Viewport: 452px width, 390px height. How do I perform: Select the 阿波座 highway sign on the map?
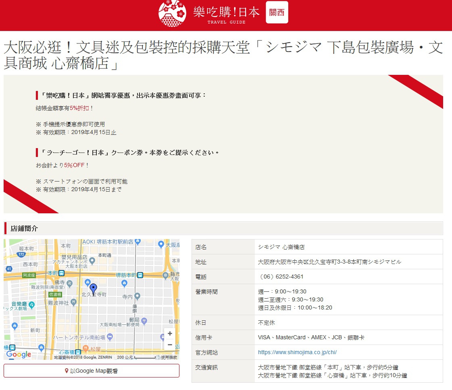(29, 275)
